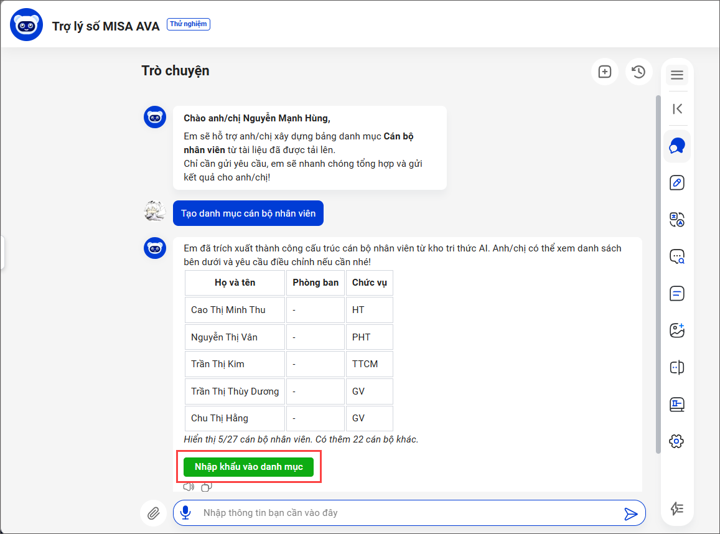The width and height of the screenshot is (720, 534).
Task: Select the chat bubble sidebar icon
Action: click(677, 146)
